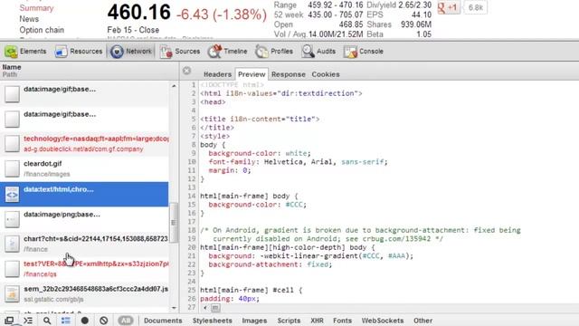Image resolution: width=579 pixels, height=326 pixels.
Task: Switch to the Response tab
Action: (289, 74)
